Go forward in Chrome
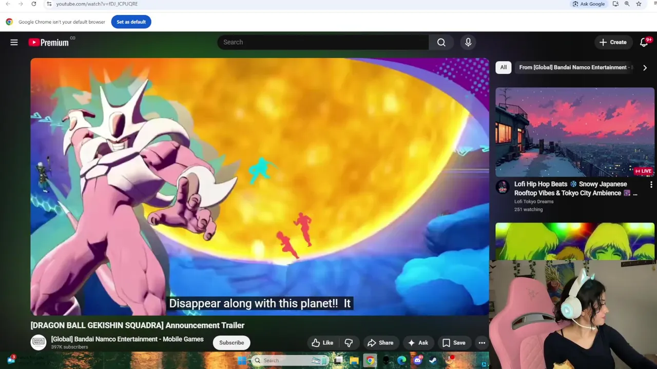Screen dimensions: 657x369 click(x=21, y=4)
